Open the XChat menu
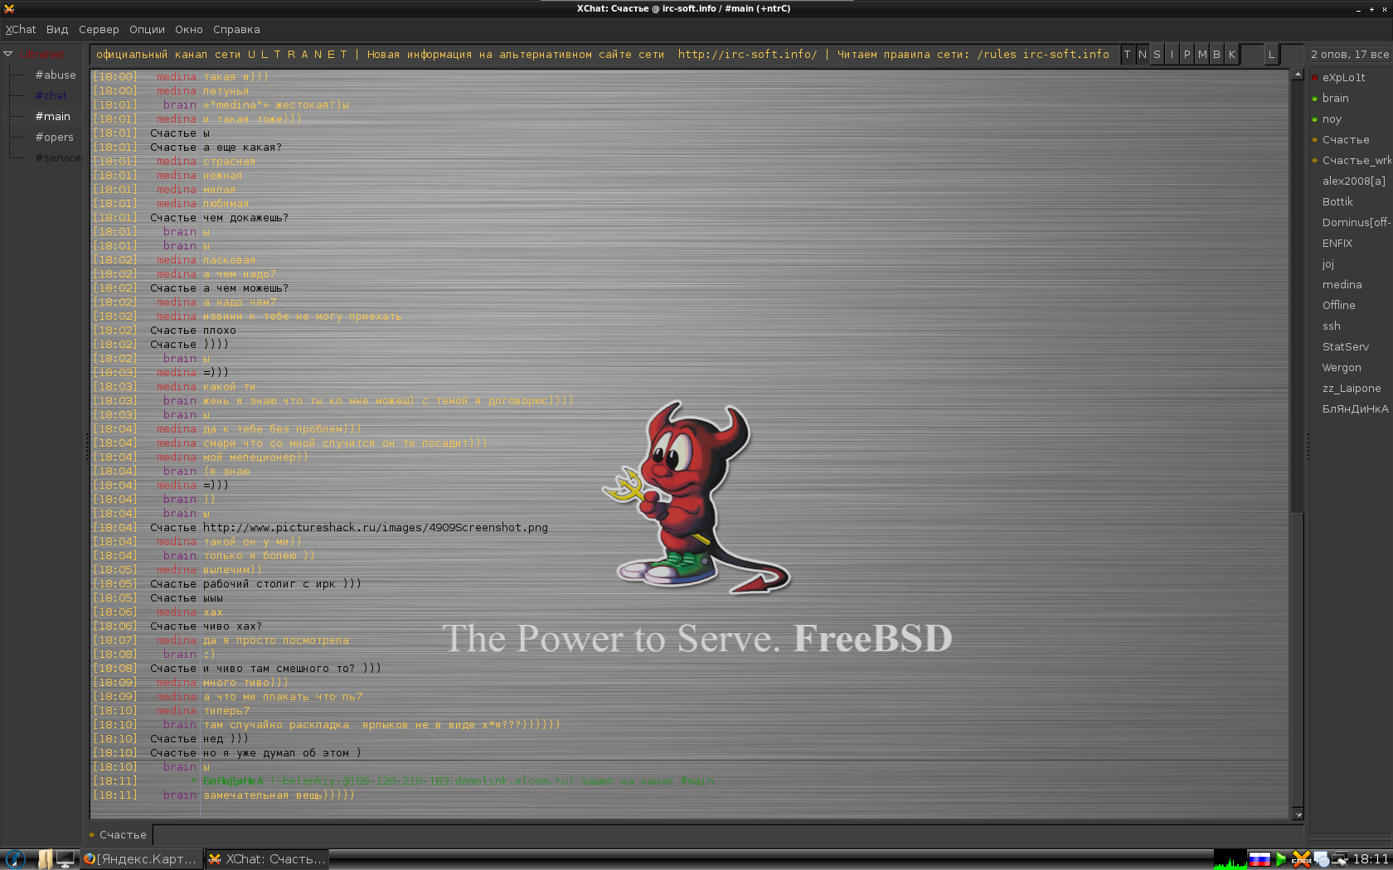1393x870 pixels. tap(21, 29)
